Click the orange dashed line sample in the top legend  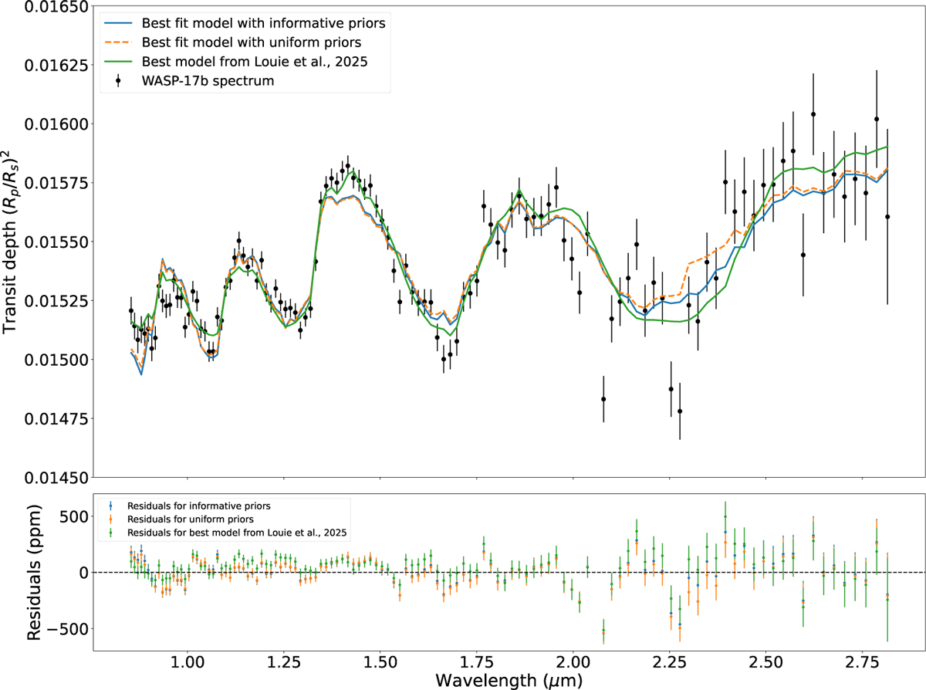pos(117,43)
